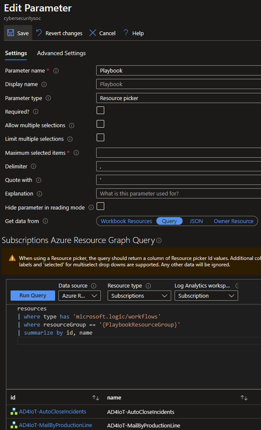Select JSON as data option
Screen dimensions: 261x430
pyautogui.click(x=196, y=221)
